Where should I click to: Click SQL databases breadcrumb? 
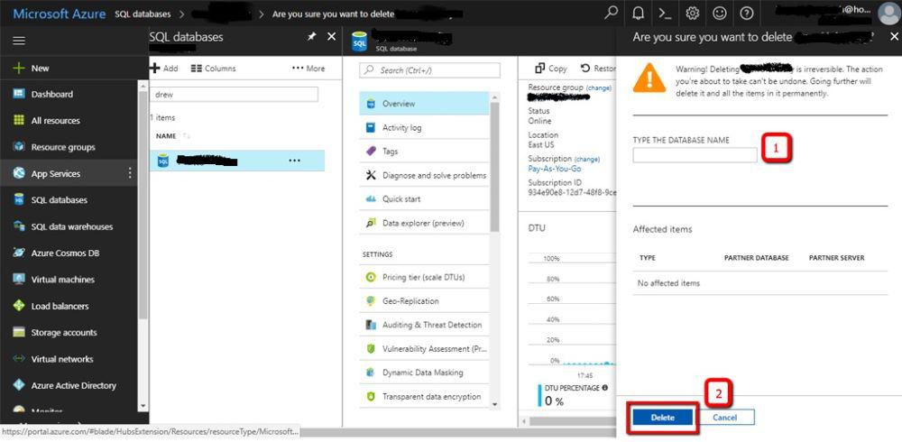coord(143,14)
